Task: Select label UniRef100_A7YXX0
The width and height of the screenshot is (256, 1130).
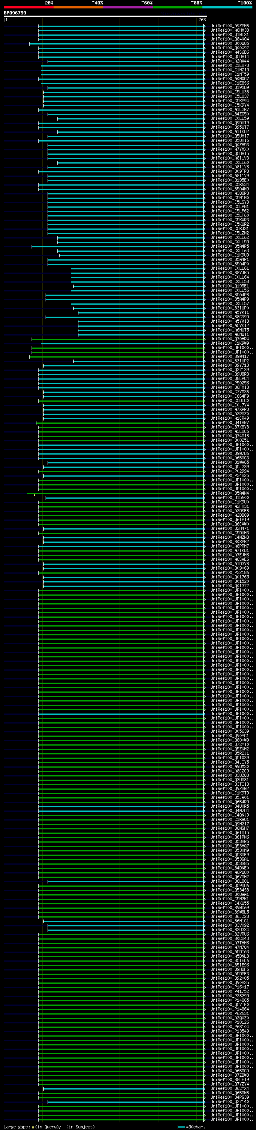Action: [229, 149]
